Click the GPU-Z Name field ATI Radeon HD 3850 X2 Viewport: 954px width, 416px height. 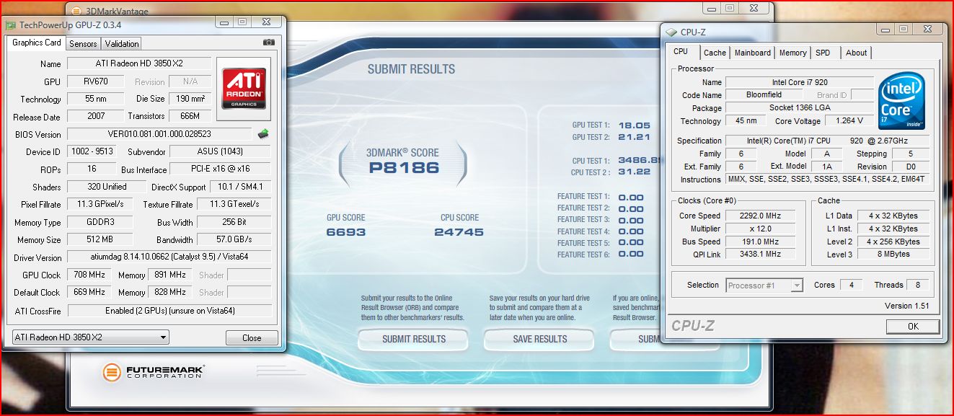[139, 63]
